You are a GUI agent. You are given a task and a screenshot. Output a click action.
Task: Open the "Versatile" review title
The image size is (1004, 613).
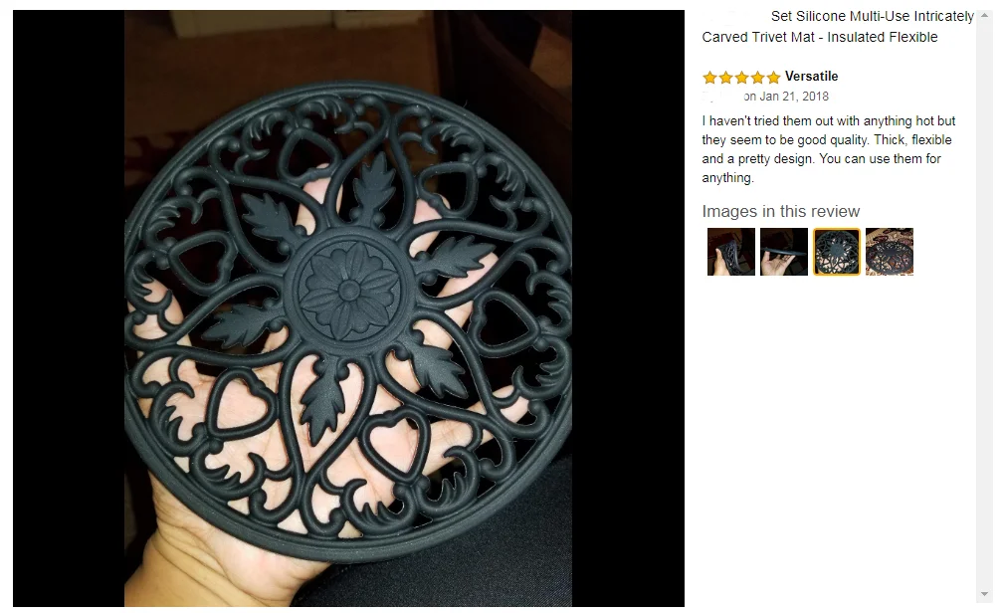coord(811,77)
